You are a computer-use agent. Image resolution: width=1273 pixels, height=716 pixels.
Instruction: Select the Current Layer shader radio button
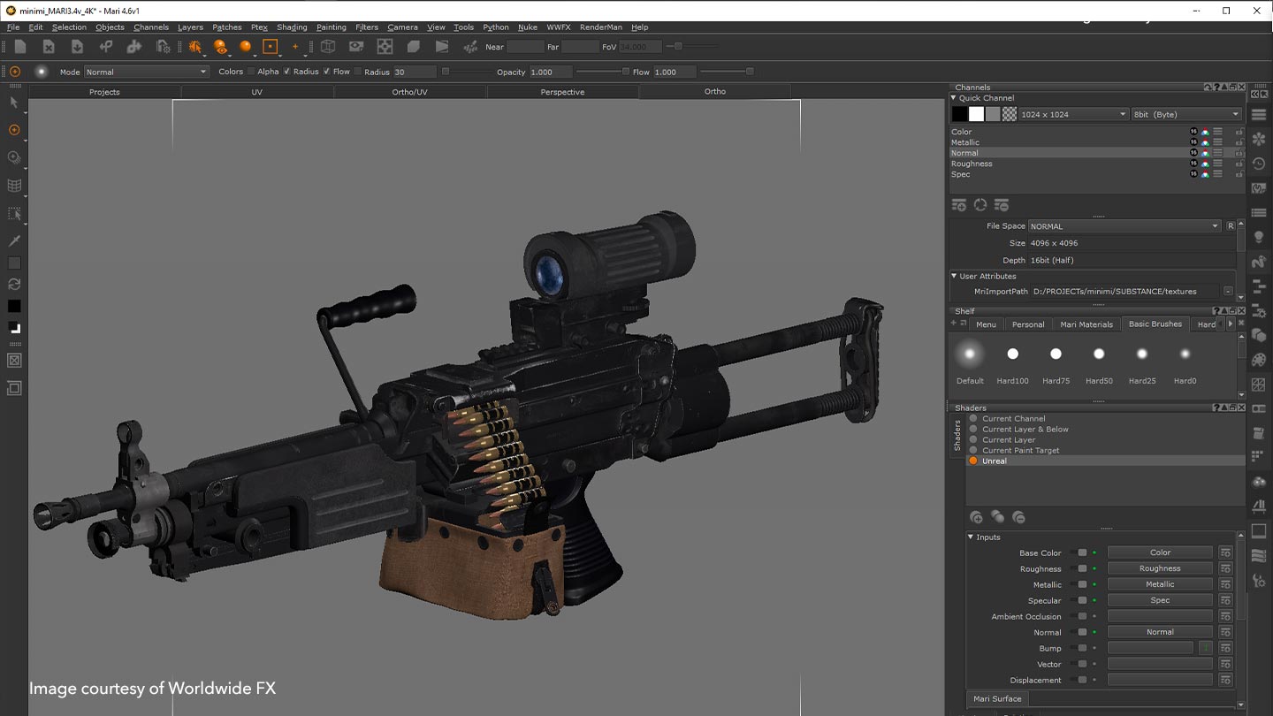tap(973, 439)
